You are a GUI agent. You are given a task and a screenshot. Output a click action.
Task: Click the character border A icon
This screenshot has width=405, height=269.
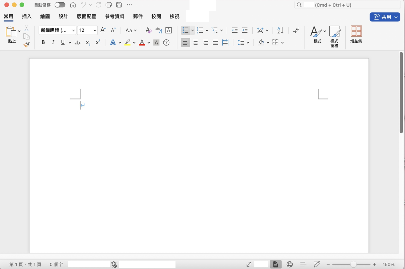point(169,30)
